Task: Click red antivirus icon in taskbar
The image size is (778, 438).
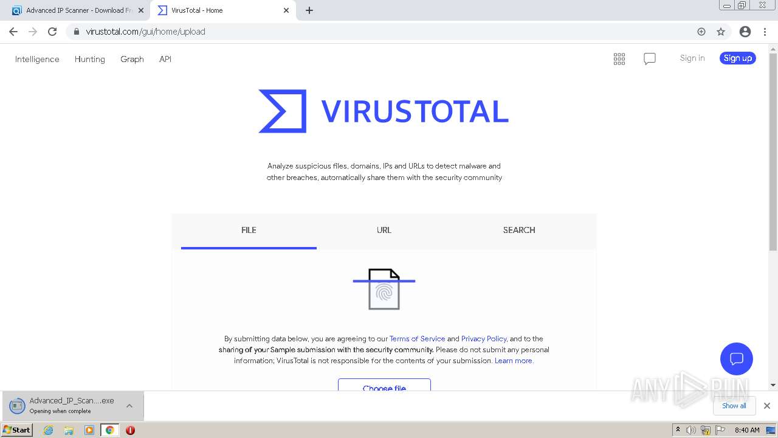Action: pyautogui.click(x=130, y=430)
